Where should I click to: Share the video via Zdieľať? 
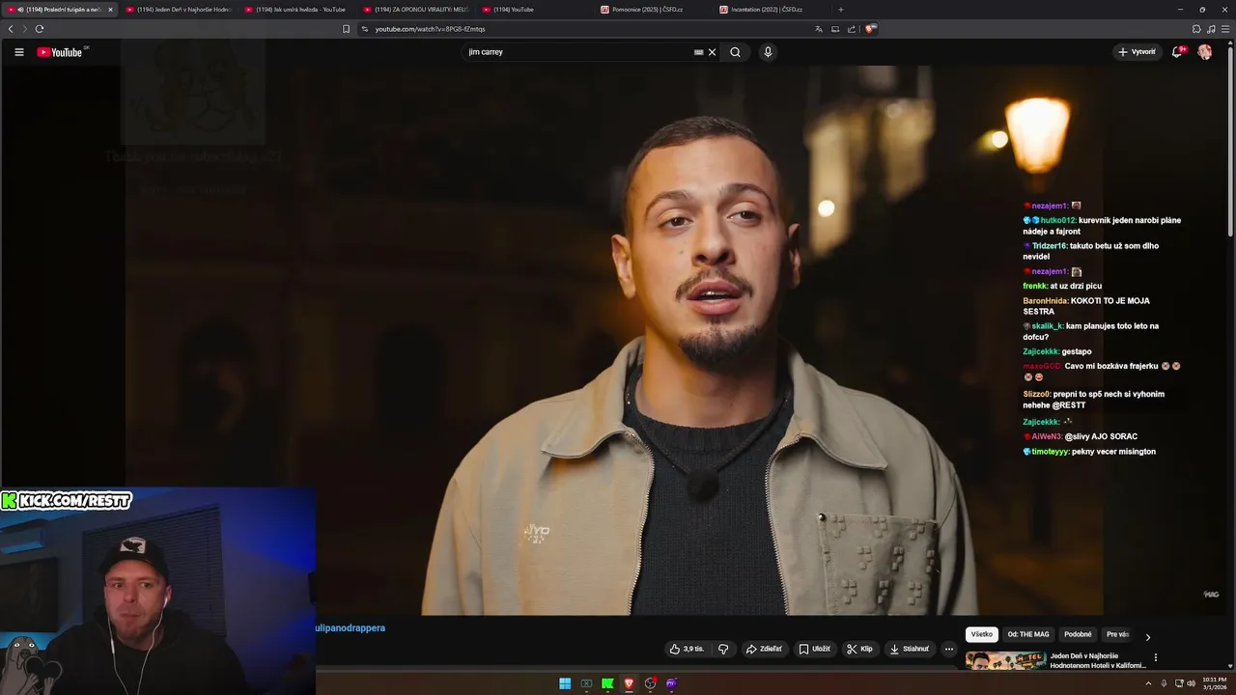click(764, 649)
